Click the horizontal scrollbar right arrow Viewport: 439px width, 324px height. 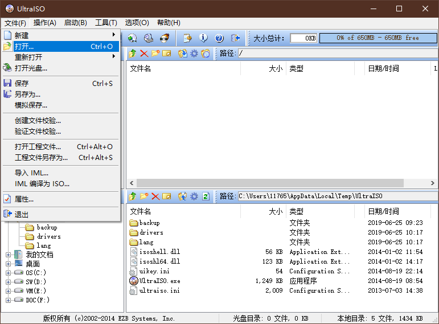433,183
